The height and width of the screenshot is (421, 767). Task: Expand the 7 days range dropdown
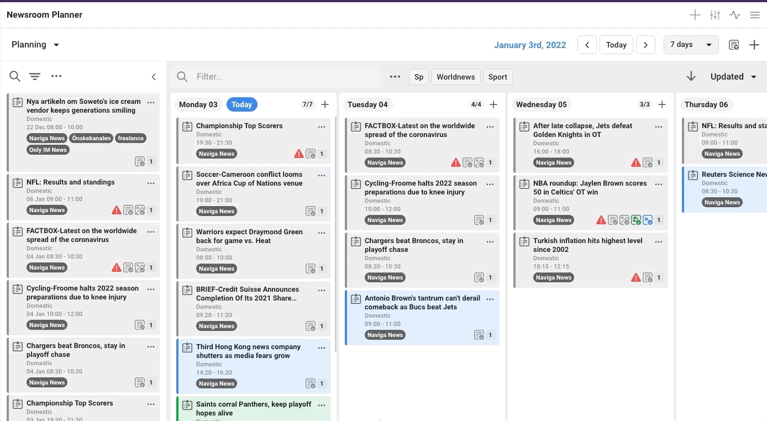click(x=691, y=45)
